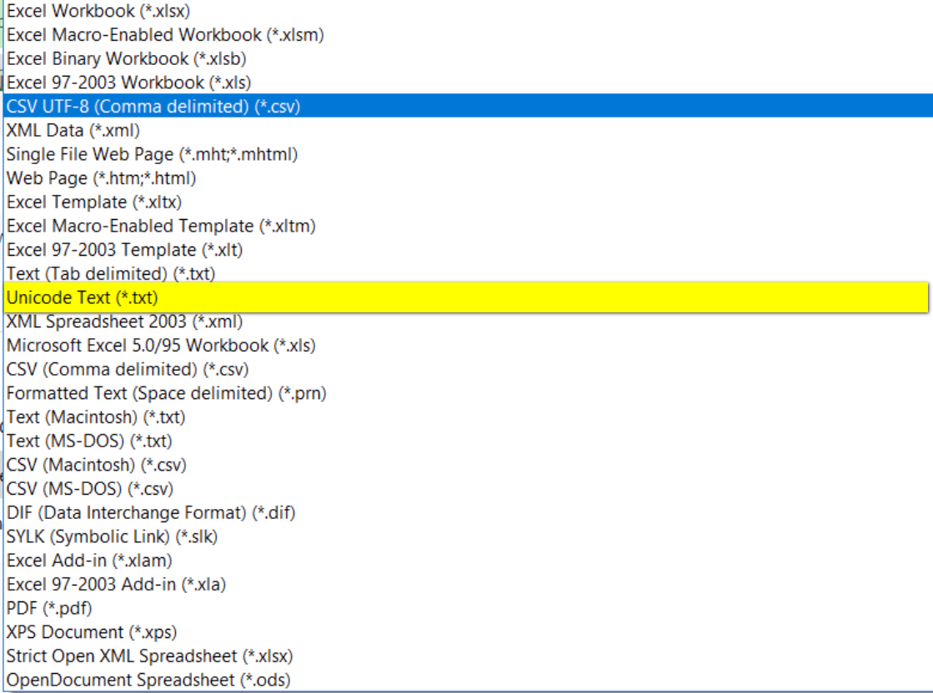Viewport: 933px width, 693px height.
Task: Choose OpenDocument Spreadsheet (*.ods)
Action: pyautogui.click(x=468, y=680)
